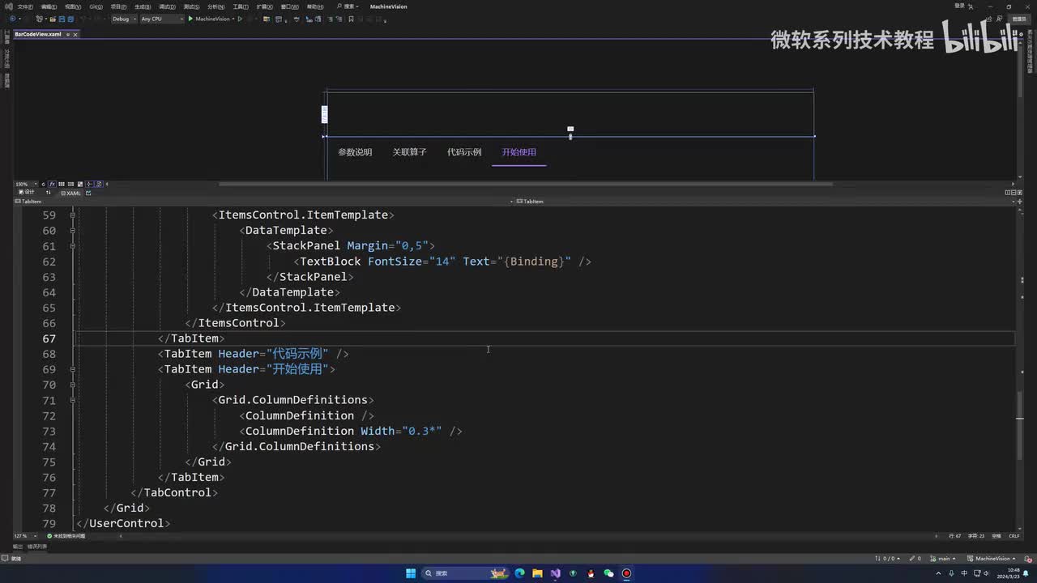Click the bookmark toolbar icon

(351, 19)
